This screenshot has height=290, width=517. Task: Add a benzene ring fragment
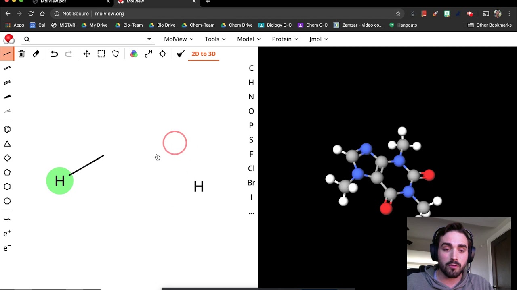[x=7, y=129]
